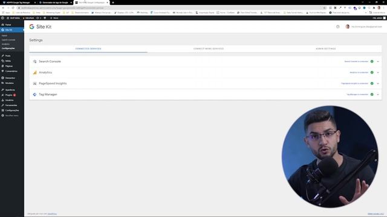Open the help icon in Site Kit header
Viewport: 387px width, 217px height.
point(338,27)
